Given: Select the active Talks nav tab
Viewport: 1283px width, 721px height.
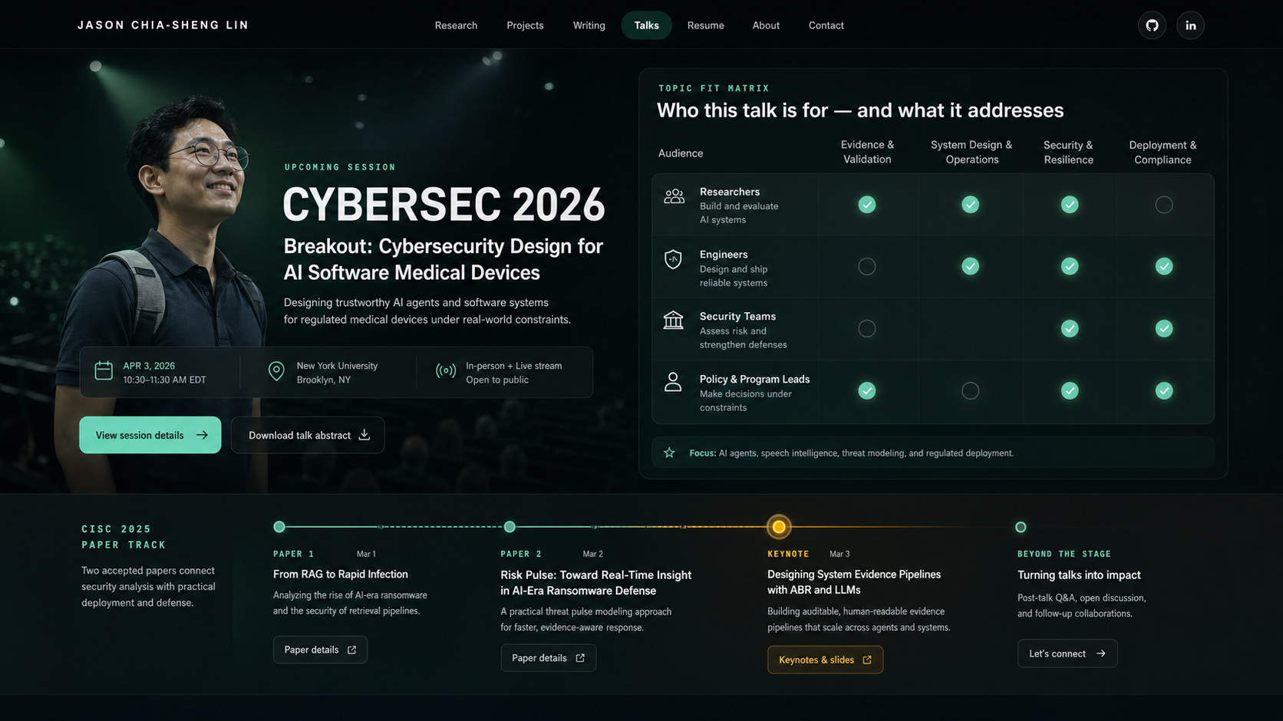Looking at the screenshot, I should pyautogui.click(x=646, y=25).
